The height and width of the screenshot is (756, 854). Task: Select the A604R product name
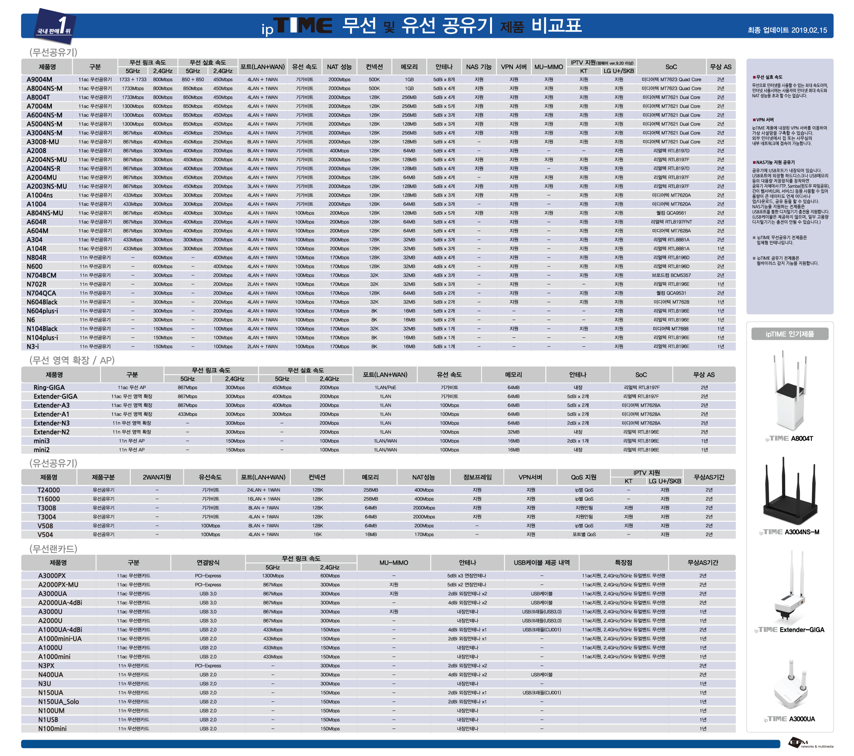(36, 222)
